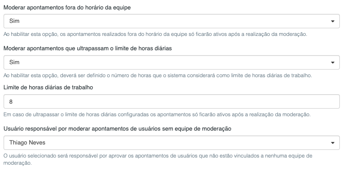Click the help text starting 'Em caso de ultrapassar'
The width and height of the screenshot is (343, 175).
pyautogui.click(x=157, y=114)
